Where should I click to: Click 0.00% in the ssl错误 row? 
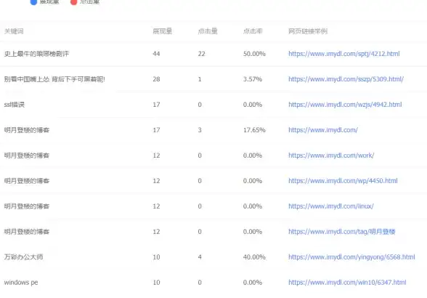253,105
